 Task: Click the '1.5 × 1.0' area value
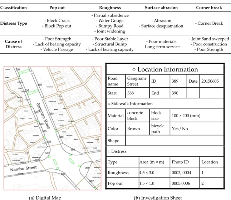[147, 183]
